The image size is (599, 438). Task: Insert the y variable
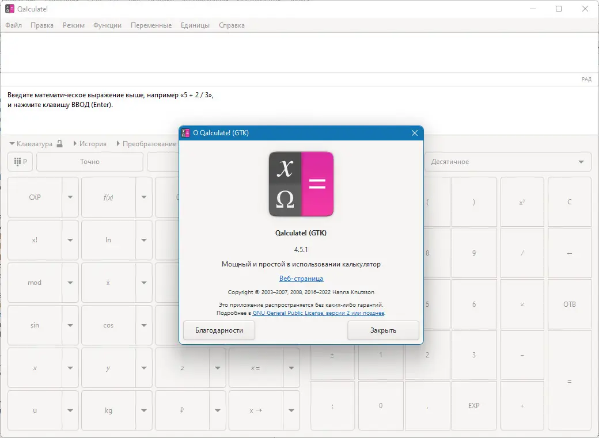(x=108, y=368)
